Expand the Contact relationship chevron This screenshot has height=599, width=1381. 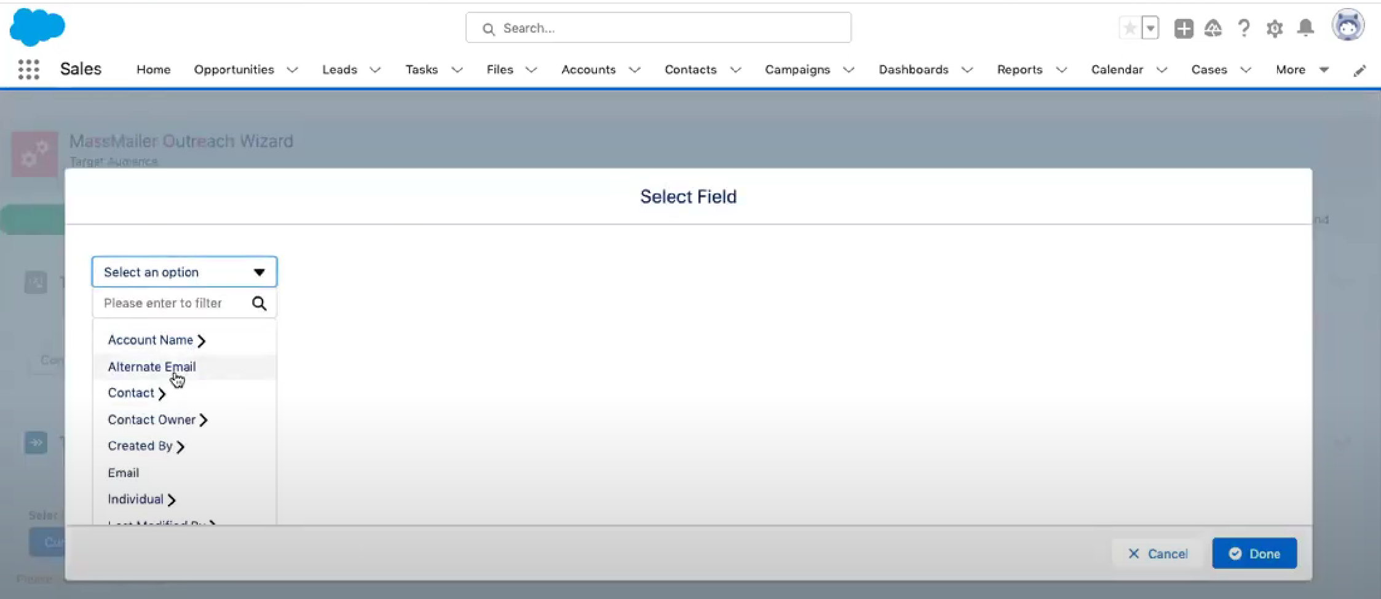pos(162,394)
